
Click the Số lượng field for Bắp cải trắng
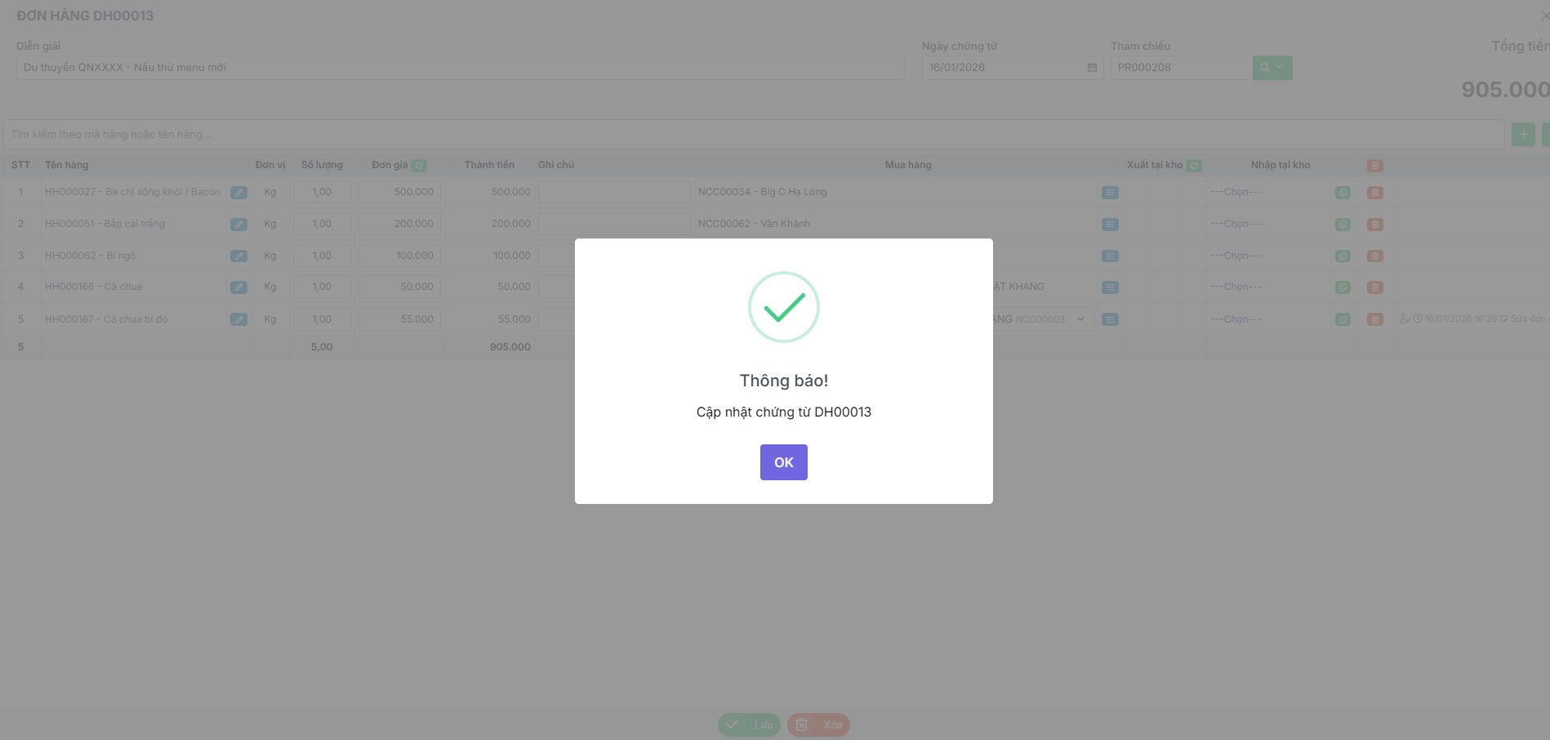pyautogui.click(x=322, y=224)
